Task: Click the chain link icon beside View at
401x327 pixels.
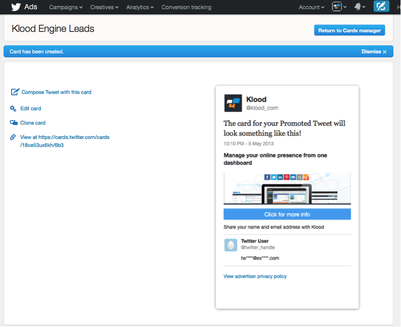Action: coord(13,138)
